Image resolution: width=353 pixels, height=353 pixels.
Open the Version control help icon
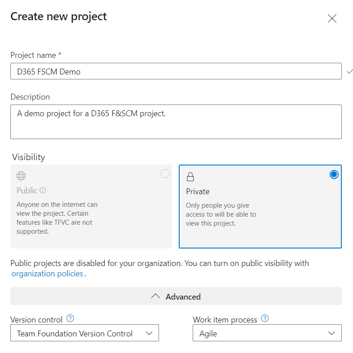click(x=70, y=318)
